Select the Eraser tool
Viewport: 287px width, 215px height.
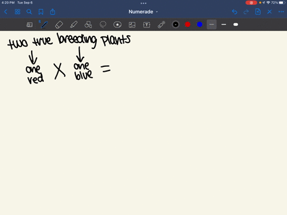tap(59, 24)
